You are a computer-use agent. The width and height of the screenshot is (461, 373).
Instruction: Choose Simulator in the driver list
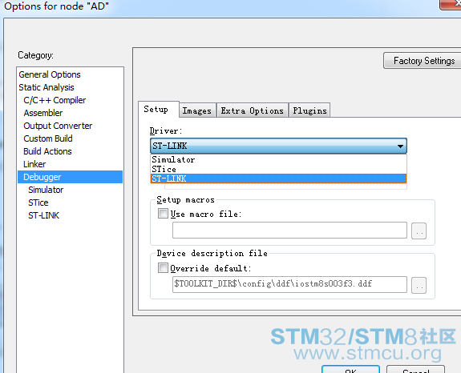click(x=278, y=159)
